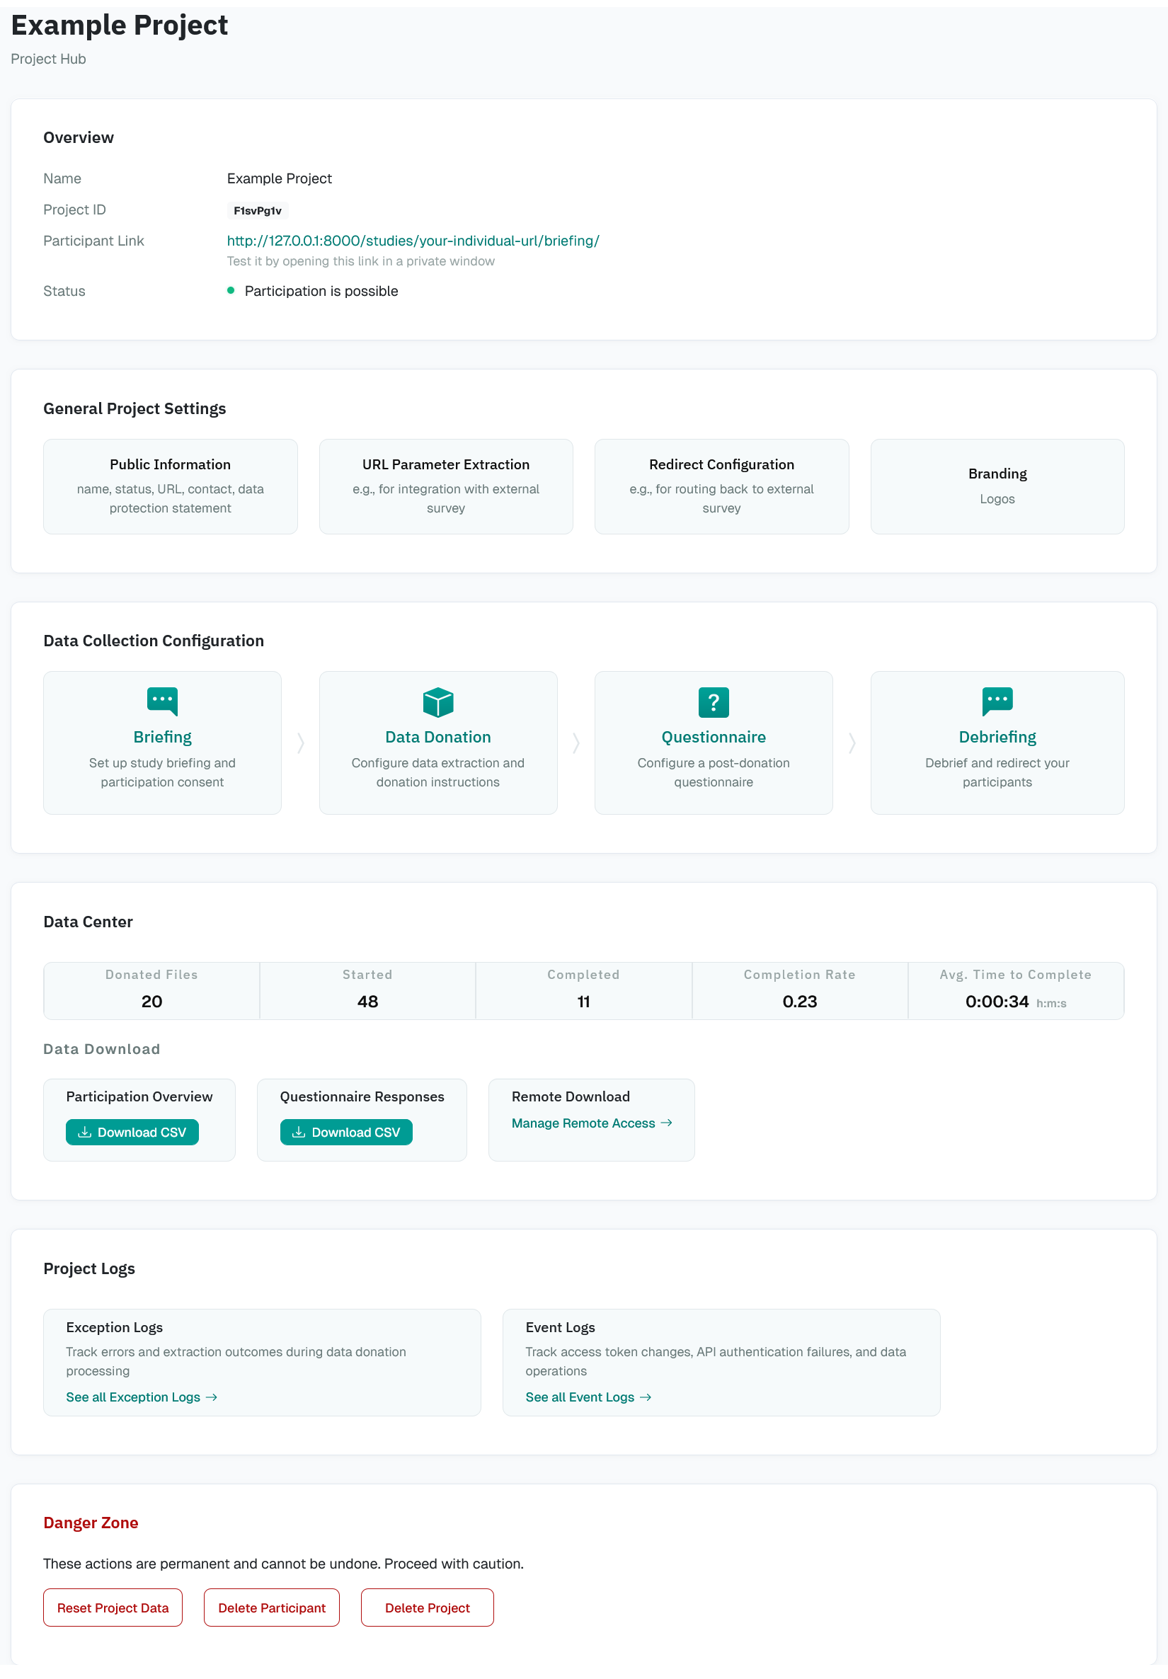This screenshot has height=1679, width=1168.
Task: Click chevron between Questionnaire and Debriefing
Action: coord(852,743)
